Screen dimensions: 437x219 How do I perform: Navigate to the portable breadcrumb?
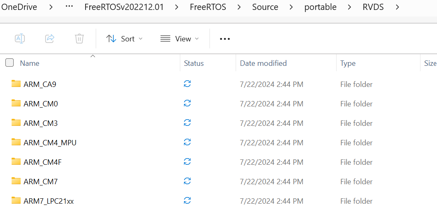[320, 7]
